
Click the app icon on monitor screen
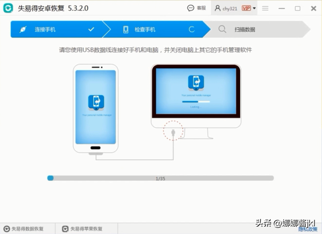tap(196, 83)
